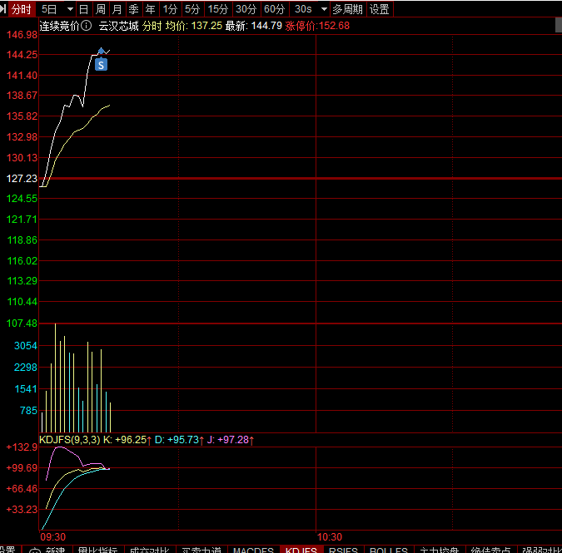Click the 127.23 previous close axis label

coord(22,178)
